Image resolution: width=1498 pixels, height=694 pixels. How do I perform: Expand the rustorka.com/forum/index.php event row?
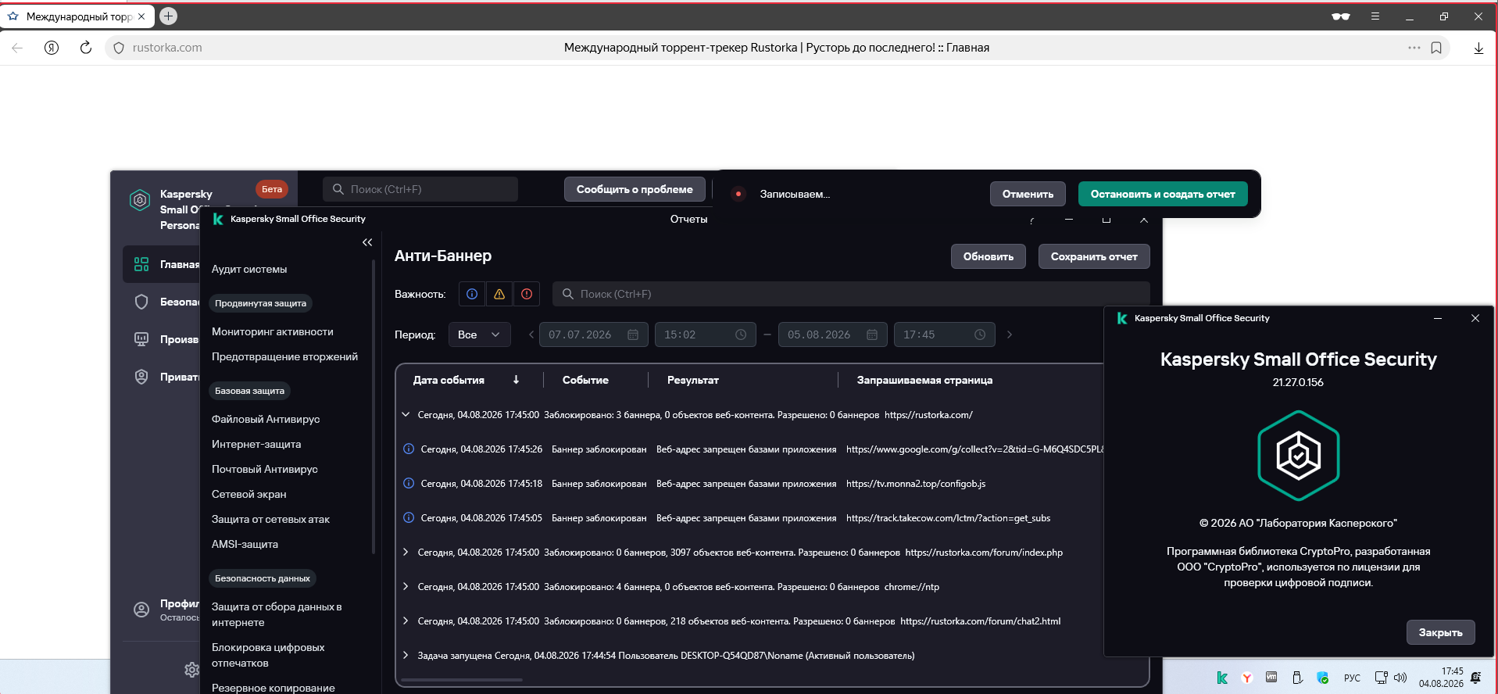pyautogui.click(x=406, y=552)
